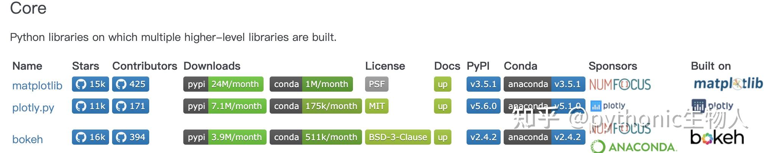Click plotly's 11k GitHub stars badge
Viewport: 768px width, 153px height.
click(x=90, y=106)
